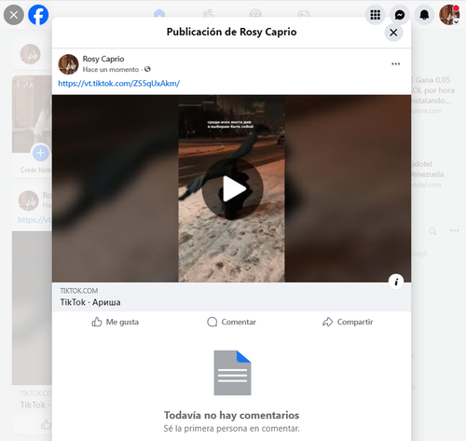Open the apps grid menu icon

point(375,15)
